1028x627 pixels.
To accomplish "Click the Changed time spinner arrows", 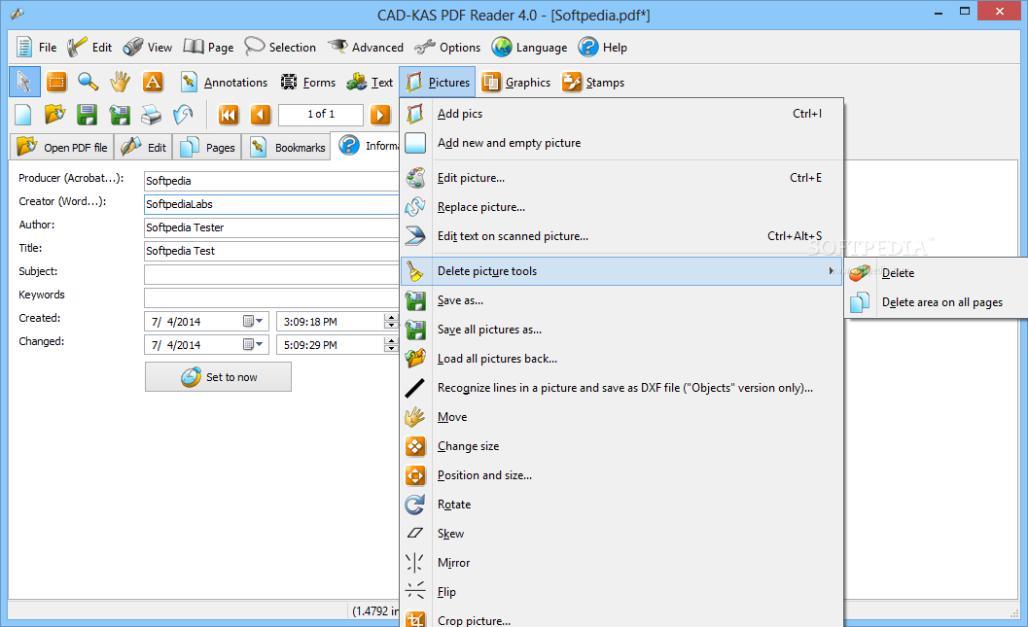I will point(391,345).
